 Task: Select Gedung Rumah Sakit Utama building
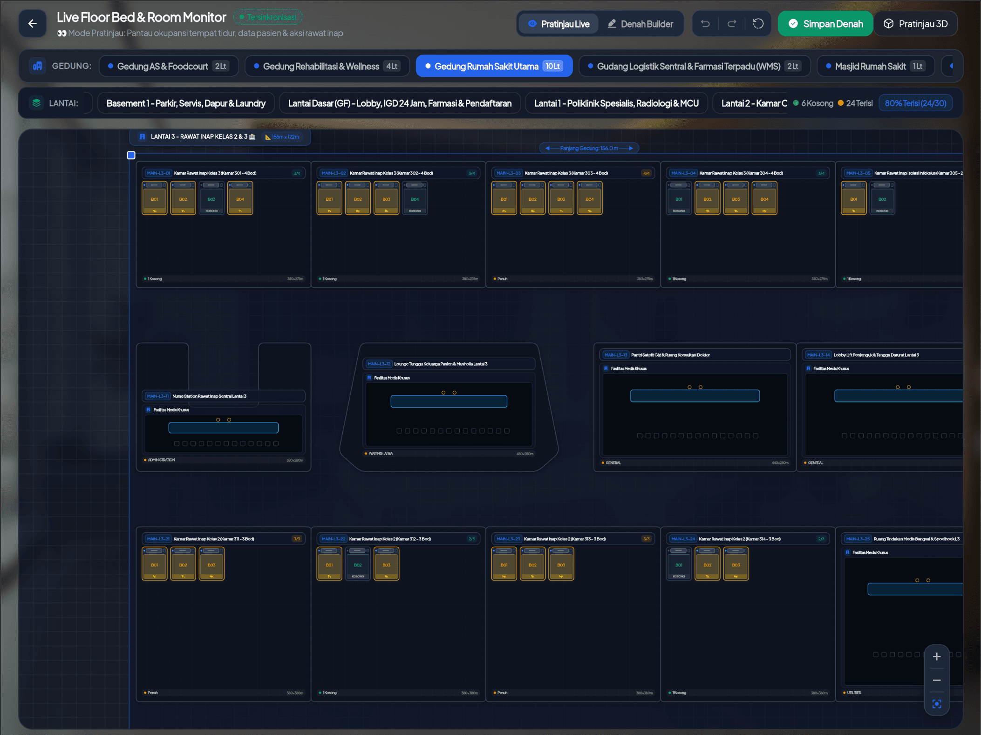tap(494, 66)
